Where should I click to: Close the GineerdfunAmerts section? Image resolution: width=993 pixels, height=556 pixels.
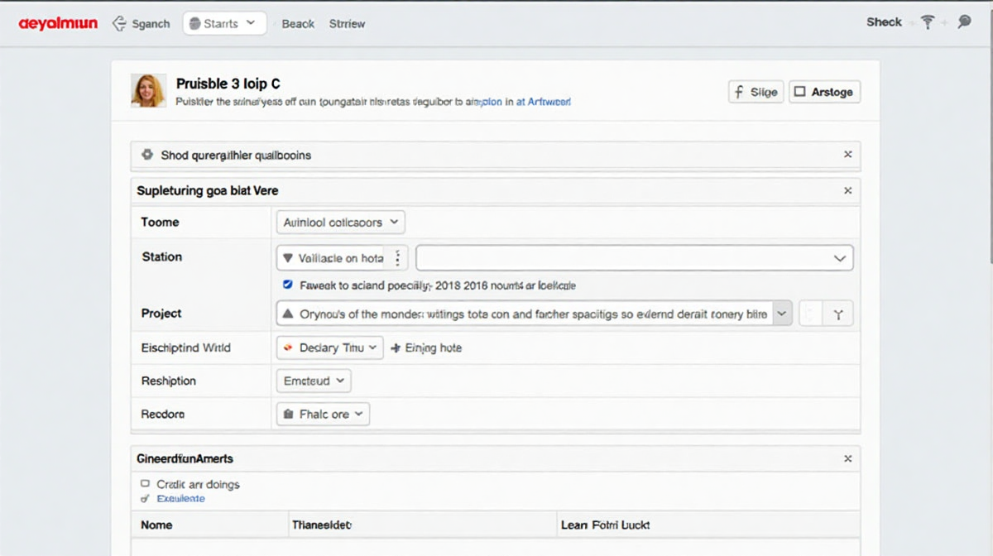click(x=847, y=458)
